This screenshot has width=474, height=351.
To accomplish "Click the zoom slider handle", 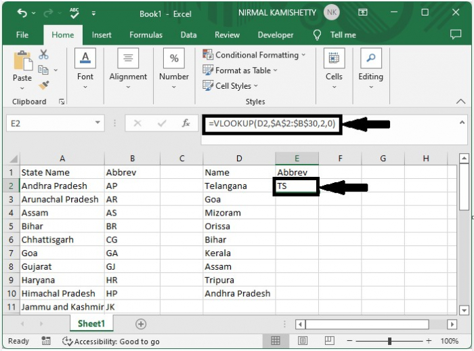I will point(389,341).
